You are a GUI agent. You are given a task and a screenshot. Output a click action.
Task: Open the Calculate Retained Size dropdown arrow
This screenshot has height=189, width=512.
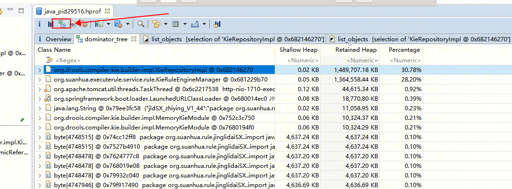[185, 24]
